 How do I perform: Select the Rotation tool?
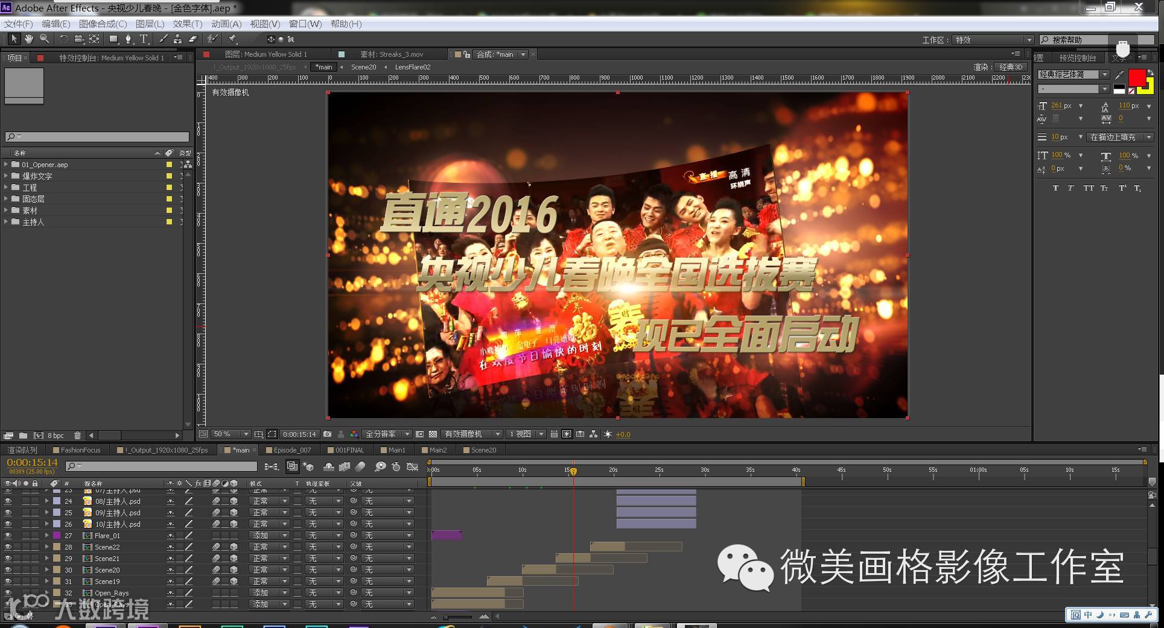point(63,39)
